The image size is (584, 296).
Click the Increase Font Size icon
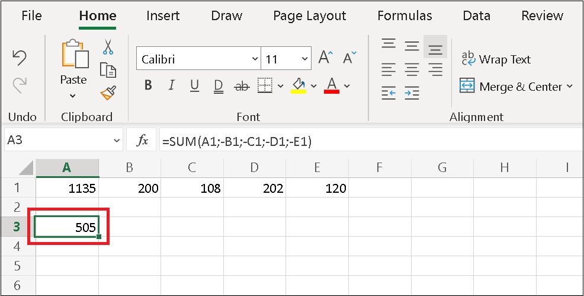[x=326, y=58]
